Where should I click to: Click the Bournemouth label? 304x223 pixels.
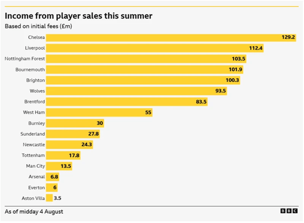tap(30, 70)
